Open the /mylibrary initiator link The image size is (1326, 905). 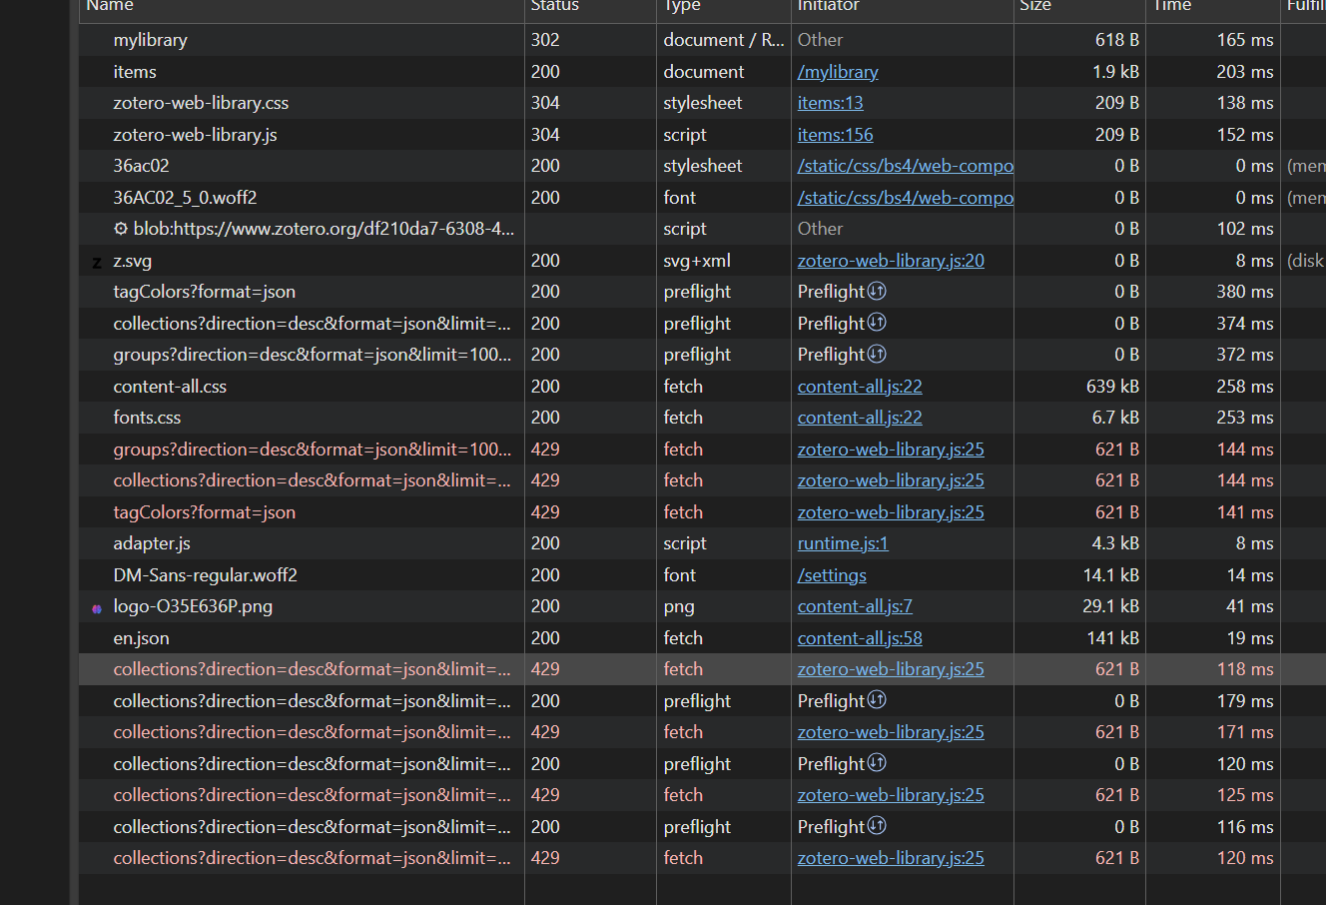[x=838, y=72]
